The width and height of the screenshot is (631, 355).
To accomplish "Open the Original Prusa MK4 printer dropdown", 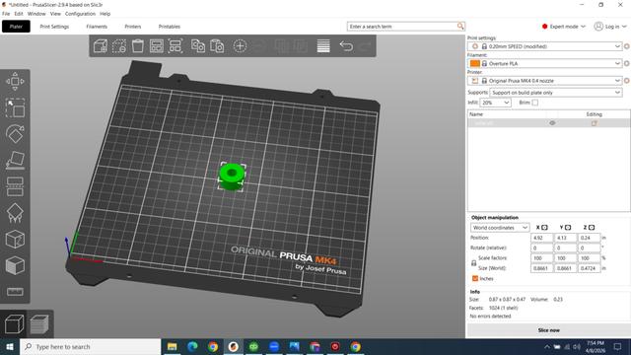I will [x=545, y=81].
